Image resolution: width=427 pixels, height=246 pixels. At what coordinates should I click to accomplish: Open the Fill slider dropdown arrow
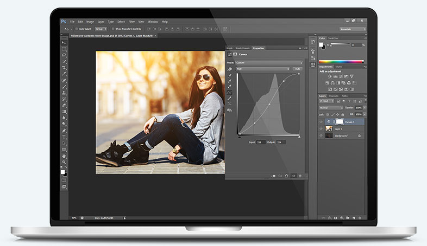point(365,114)
